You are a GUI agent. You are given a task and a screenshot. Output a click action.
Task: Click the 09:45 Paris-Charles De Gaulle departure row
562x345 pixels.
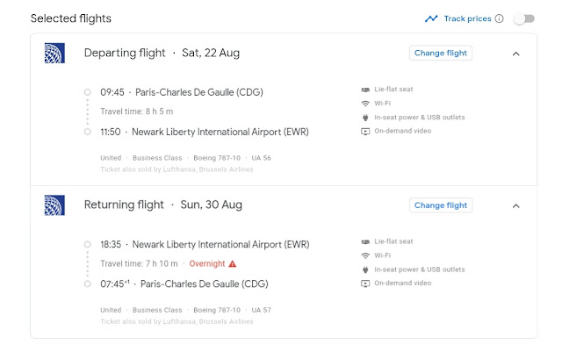click(182, 92)
